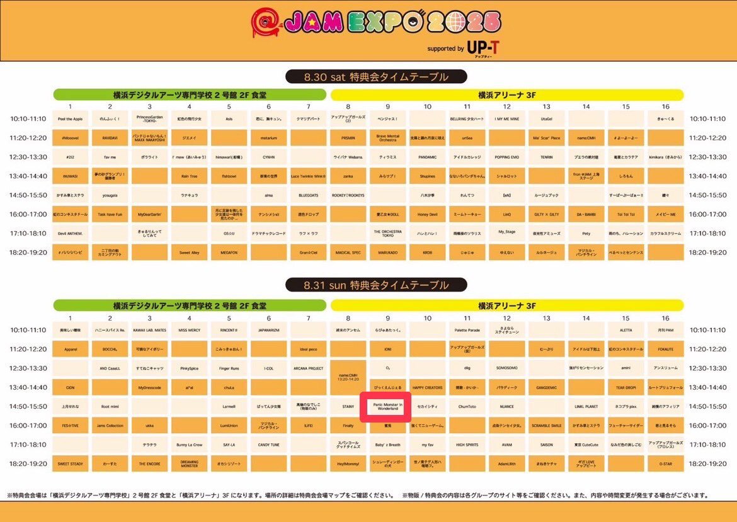Choose the MAGICAL SPEC slot
The width and height of the screenshot is (737, 522).
(348, 252)
